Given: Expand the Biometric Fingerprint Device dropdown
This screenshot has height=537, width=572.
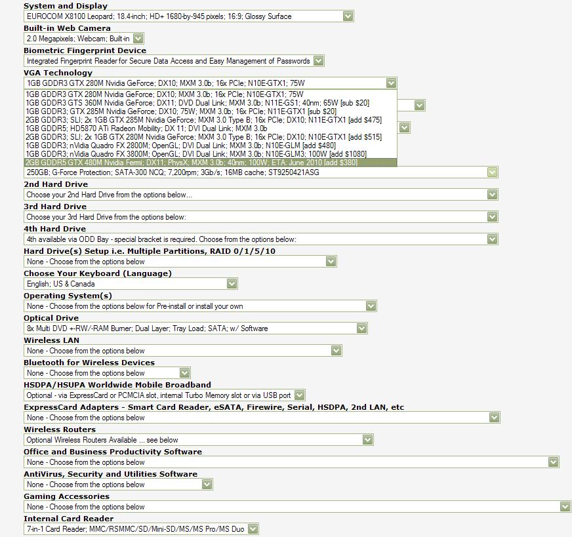Looking at the screenshot, I should [174, 61].
